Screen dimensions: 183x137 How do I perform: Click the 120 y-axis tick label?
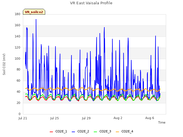[17, 48]
